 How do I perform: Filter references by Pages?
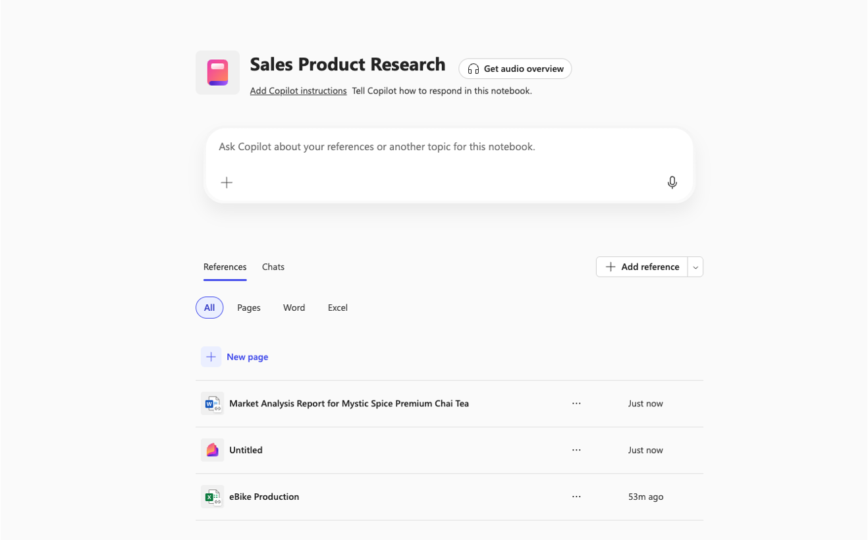249,308
